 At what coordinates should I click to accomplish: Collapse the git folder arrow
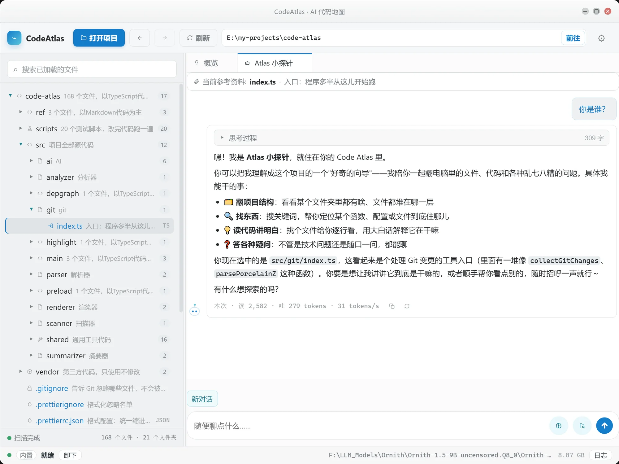31,209
